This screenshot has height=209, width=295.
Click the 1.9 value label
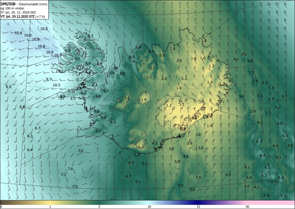209,126
